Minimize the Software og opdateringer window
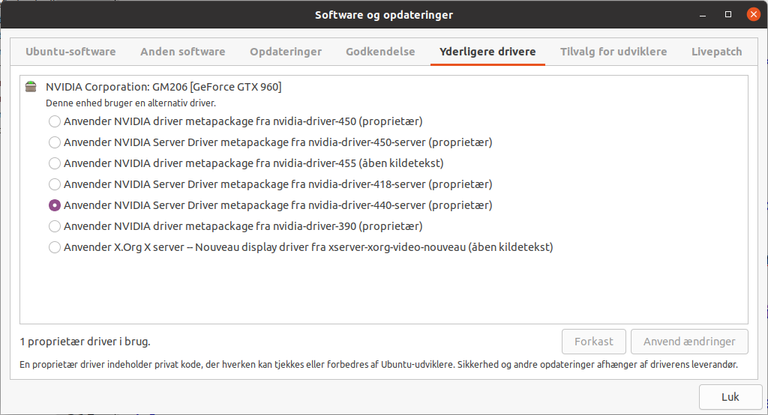768x415 pixels. click(x=702, y=15)
